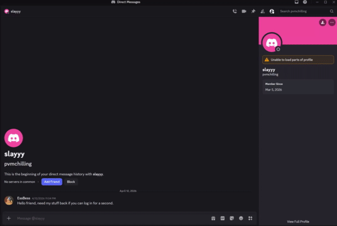Focus the Search pvmchilling box
The image size is (337, 226).
tap(302, 11)
